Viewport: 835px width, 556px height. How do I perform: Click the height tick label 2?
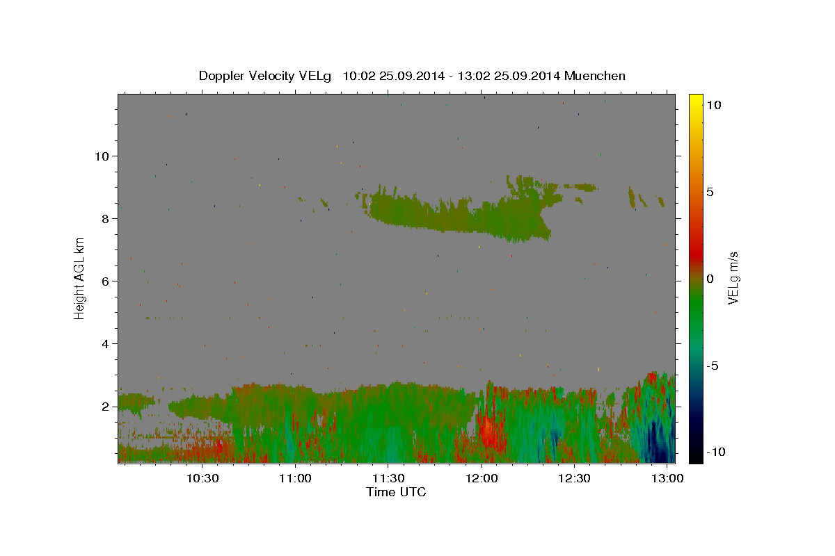pyautogui.click(x=106, y=407)
